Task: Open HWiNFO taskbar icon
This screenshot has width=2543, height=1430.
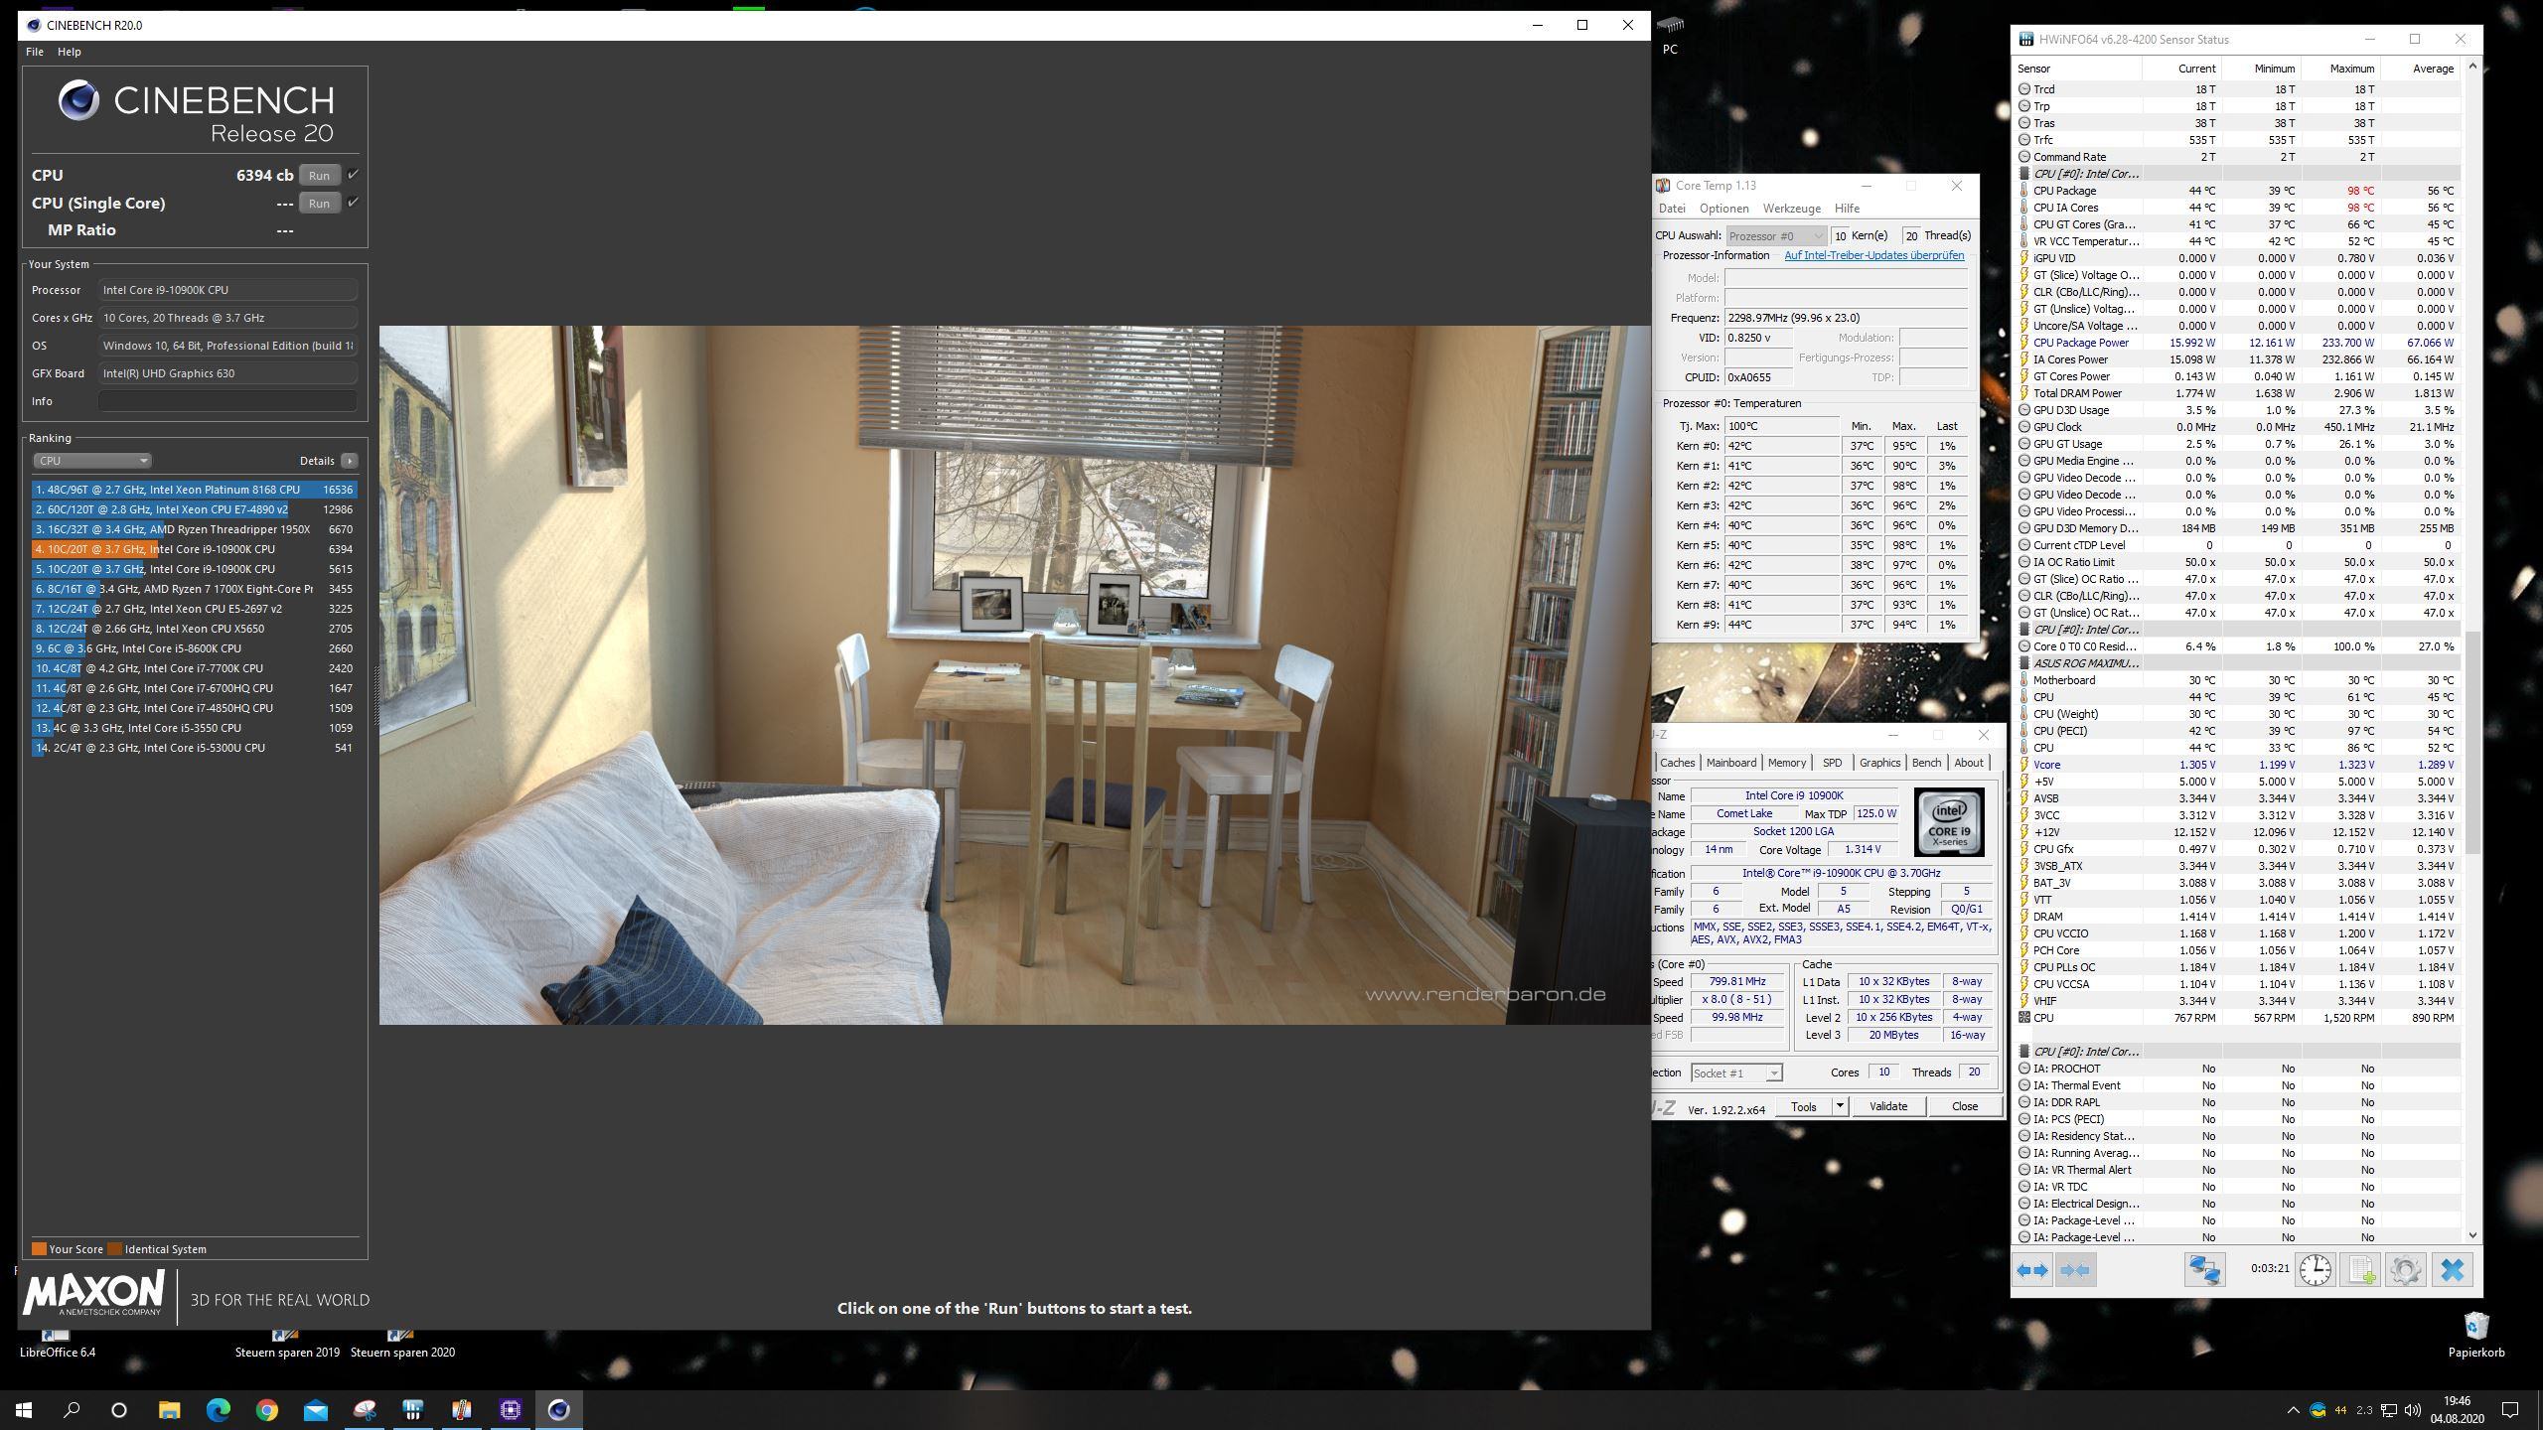Action: tap(413, 1409)
